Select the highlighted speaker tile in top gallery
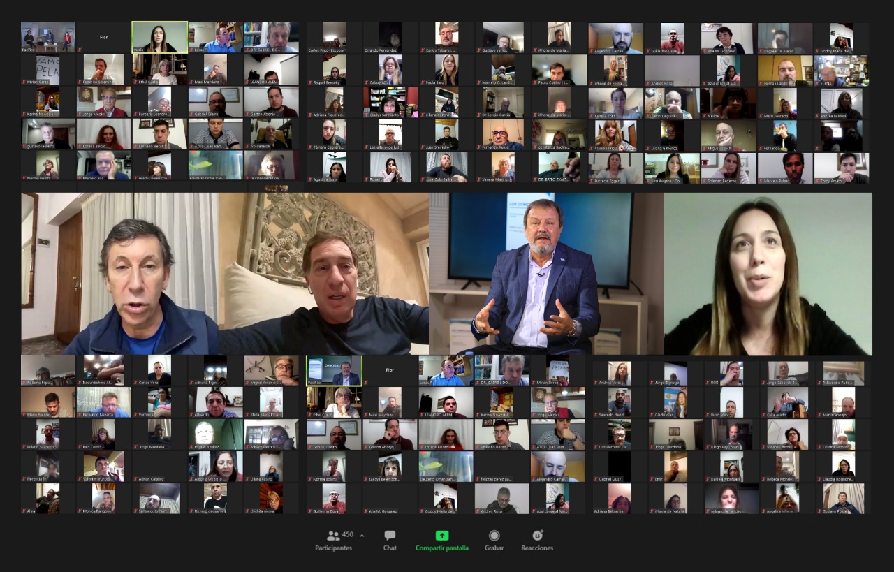Viewport: 894px width, 572px height. 159,37
